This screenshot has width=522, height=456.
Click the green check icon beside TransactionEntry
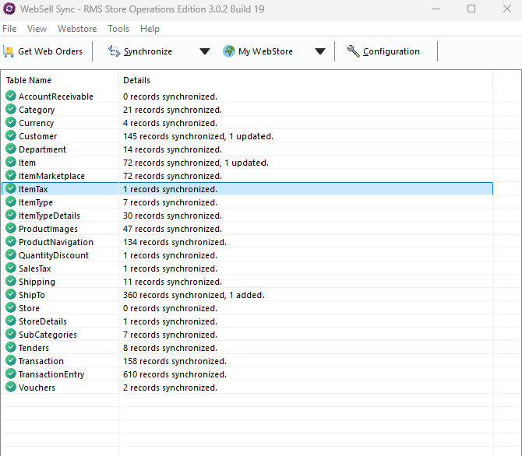[11, 374]
